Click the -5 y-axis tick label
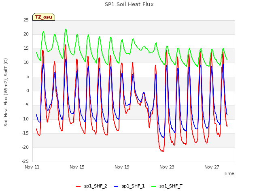This screenshot has width=259, height=194. tap(27, 105)
